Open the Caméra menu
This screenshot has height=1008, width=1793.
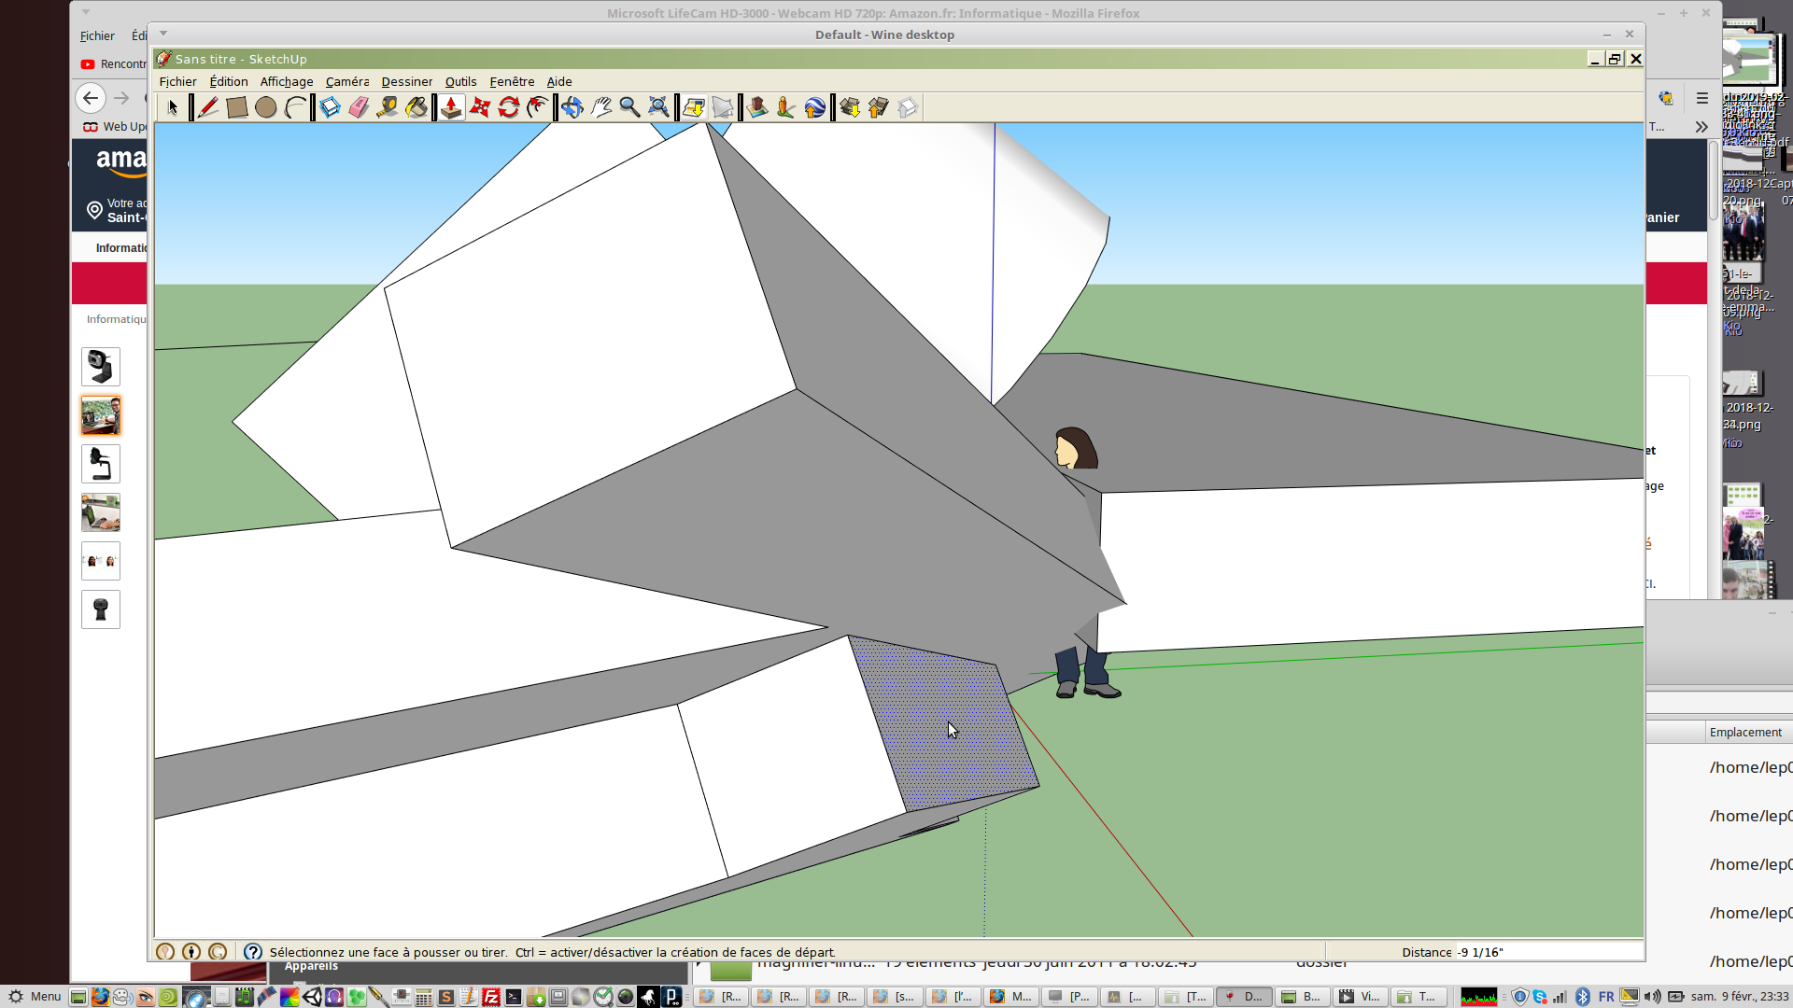[x=346, y=82]
